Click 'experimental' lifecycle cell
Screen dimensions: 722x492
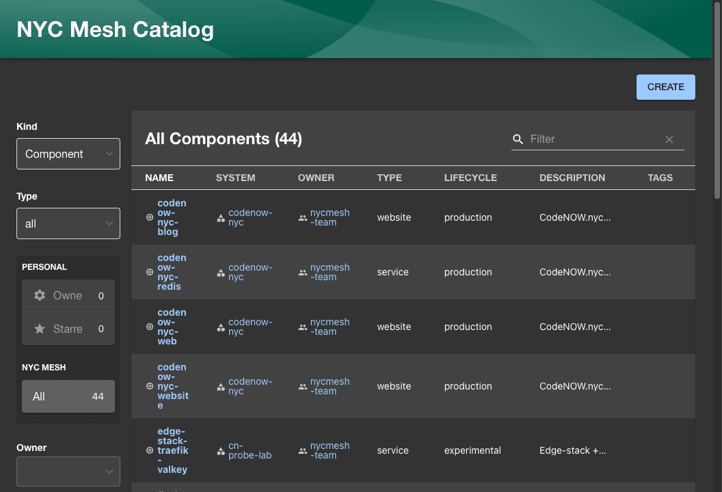click(472, 450)
